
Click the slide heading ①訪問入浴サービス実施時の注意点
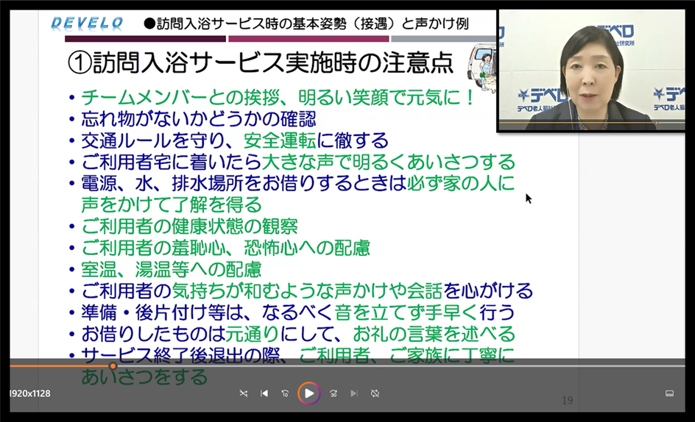(261, 62)
